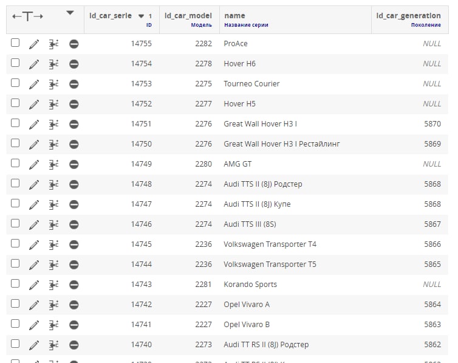Click the model value 2236 for Transporter T4
The width and height of the screenshot is (458, 363).
[x=203, y=244]
